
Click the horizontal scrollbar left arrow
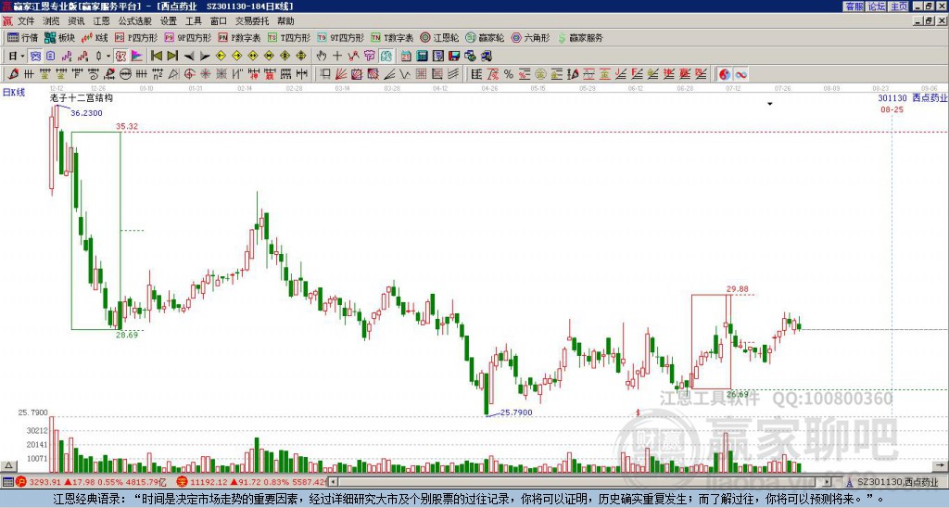point(333,482)
